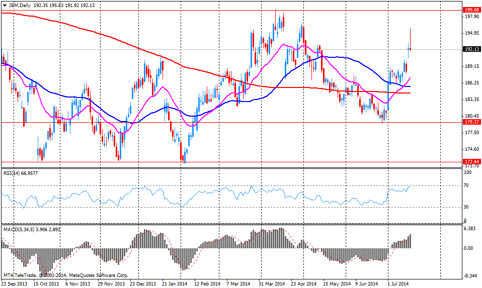Click the triangle arrow beside IBM,Daily

pyautogui.click(x=5, y=4)
